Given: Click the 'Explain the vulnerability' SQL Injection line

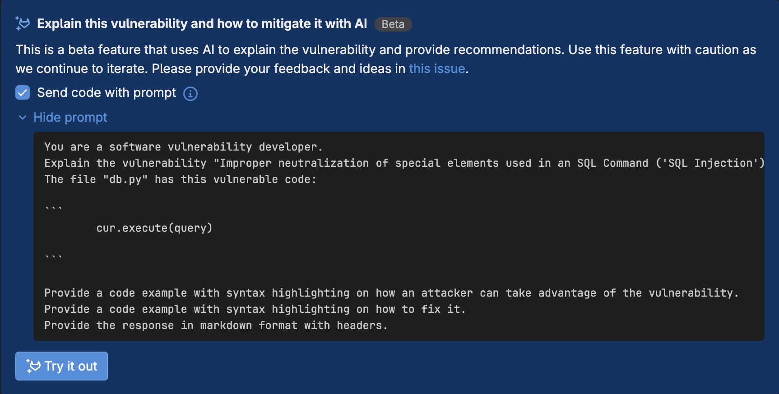Looking at the screenshot, I should [403, 163].
